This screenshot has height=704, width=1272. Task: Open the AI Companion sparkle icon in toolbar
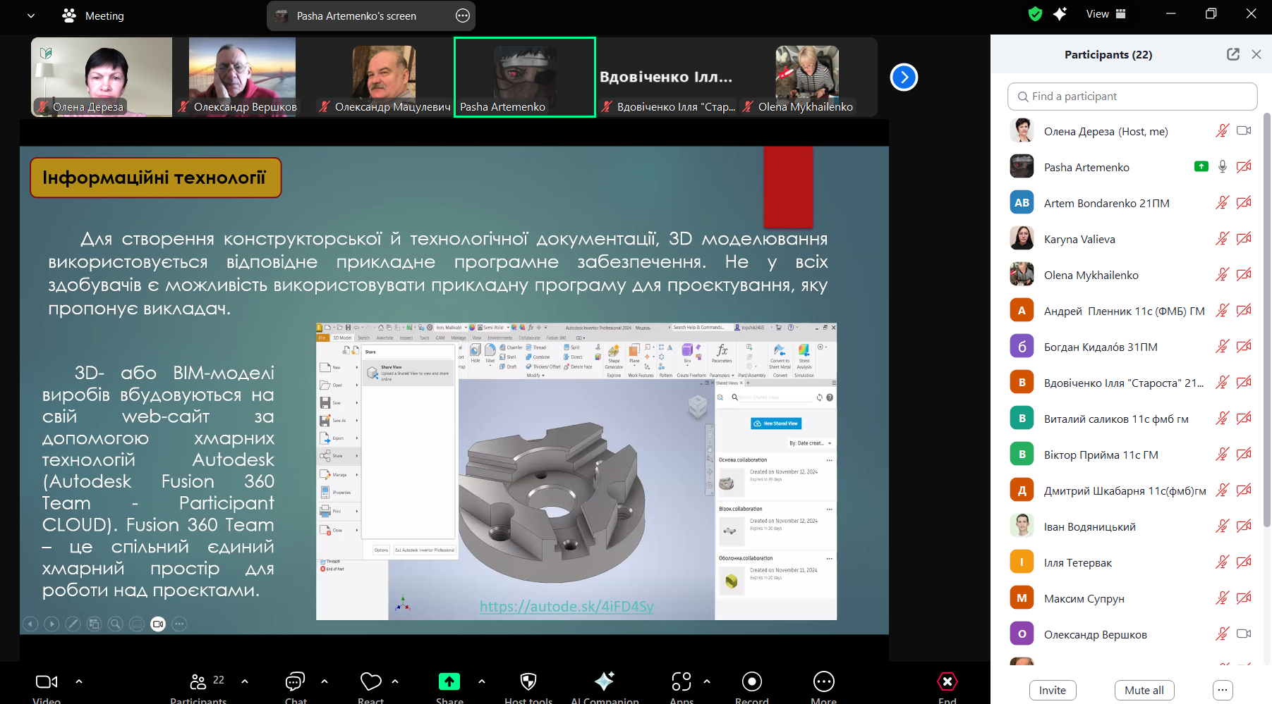coord(604,681)
